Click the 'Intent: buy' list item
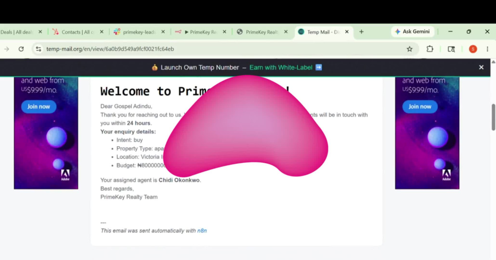This screenshot has height=260, width=496. point(129,140)
